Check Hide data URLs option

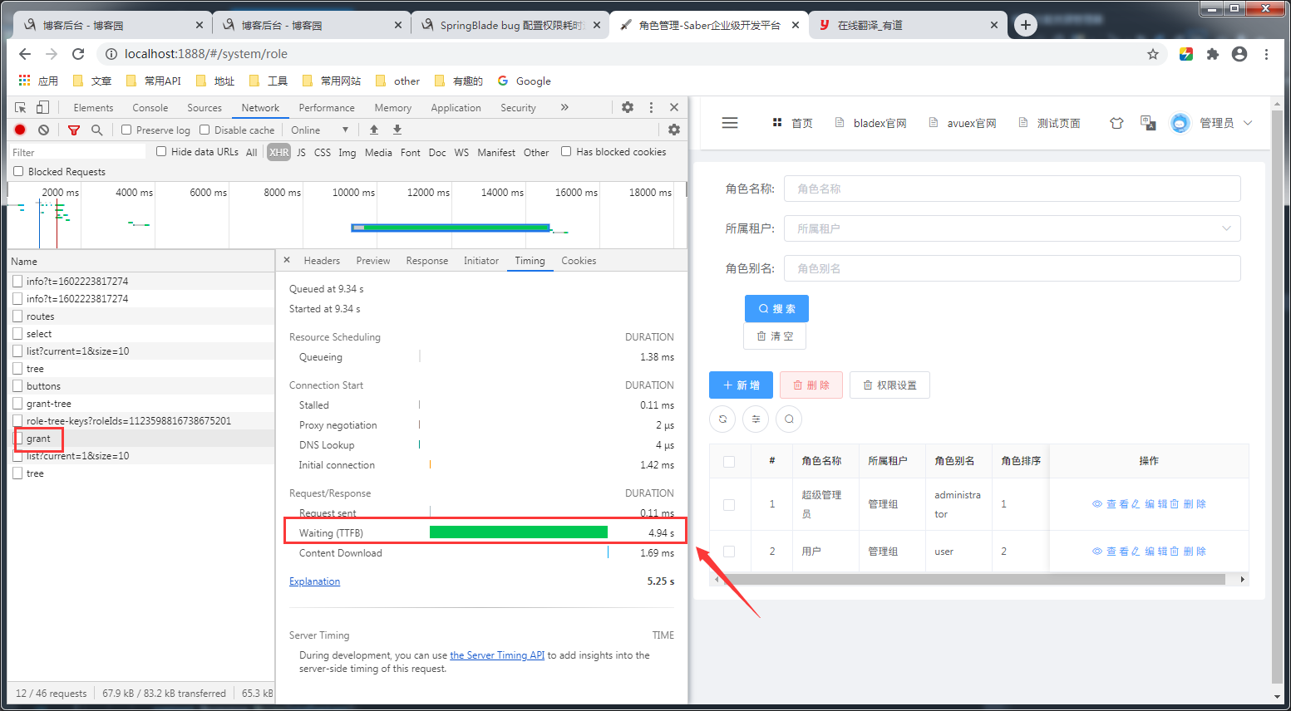point(161,151)
